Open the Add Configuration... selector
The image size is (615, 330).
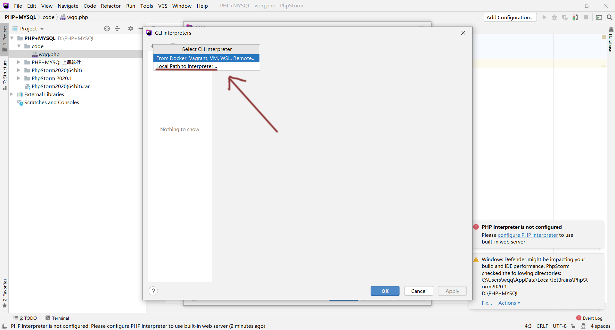pos(510,17)
